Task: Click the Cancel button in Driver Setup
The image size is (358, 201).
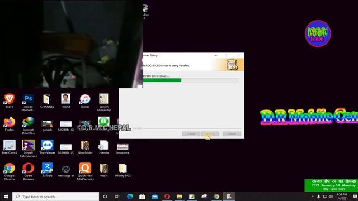Action: 232,134
